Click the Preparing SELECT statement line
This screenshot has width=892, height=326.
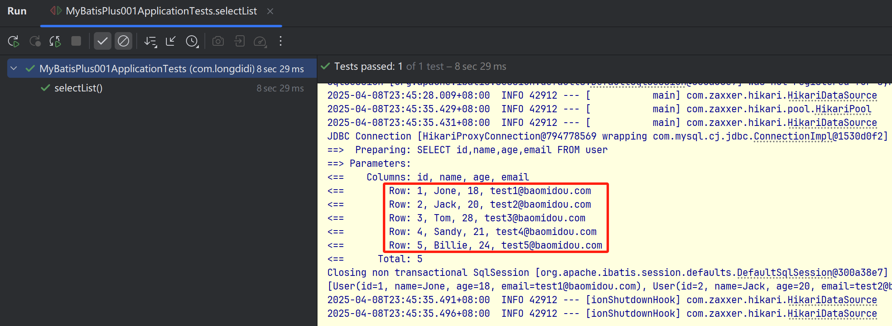tap(467, 150)
